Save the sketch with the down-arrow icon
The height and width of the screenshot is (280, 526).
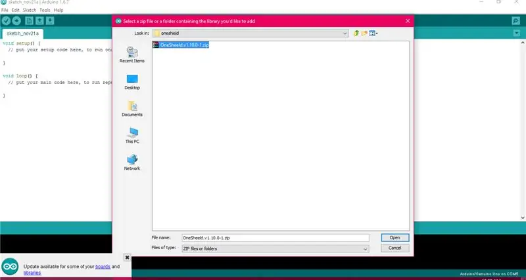pyautogui.click(x=50, y=21)
